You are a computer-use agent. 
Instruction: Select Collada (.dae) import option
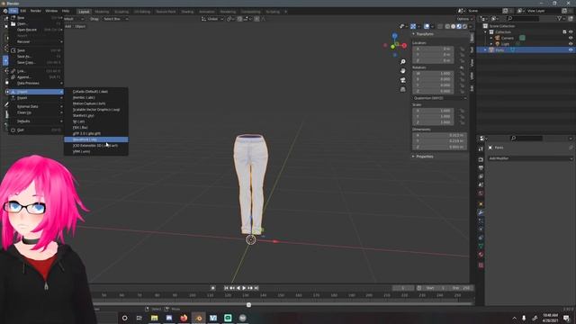coord(96,92)
